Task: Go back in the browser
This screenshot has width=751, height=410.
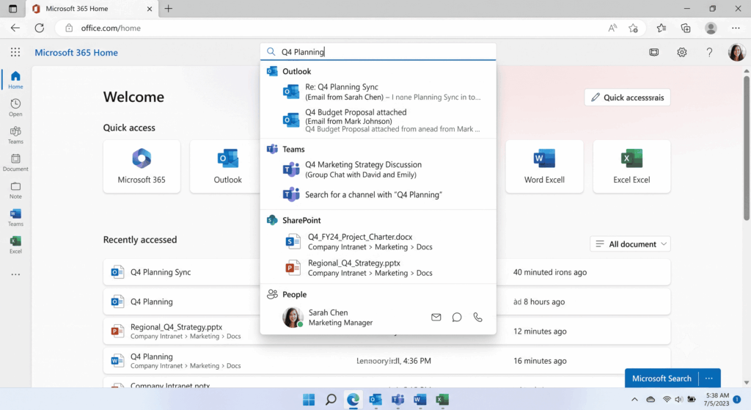Action: (x=15, y=28)
